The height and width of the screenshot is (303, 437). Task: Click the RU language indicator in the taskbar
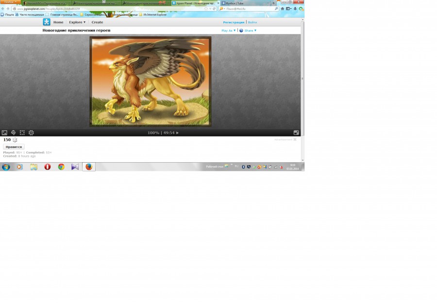coord(236,166)
